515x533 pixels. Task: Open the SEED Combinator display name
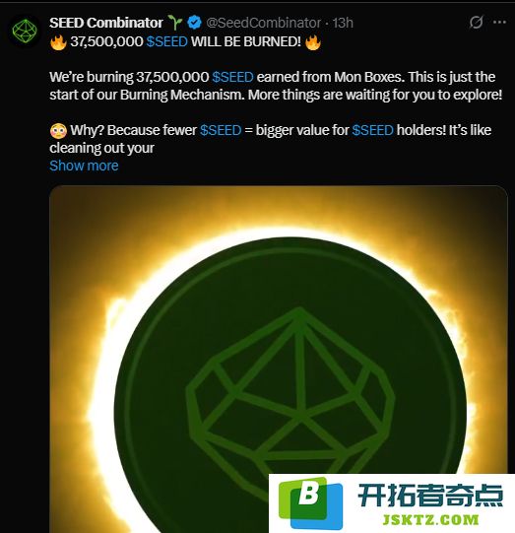coord(106,23)
